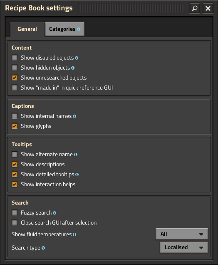Click the title bar drag handle area
The height and width of the screenshot is (265, 218).
pos(131,8)
